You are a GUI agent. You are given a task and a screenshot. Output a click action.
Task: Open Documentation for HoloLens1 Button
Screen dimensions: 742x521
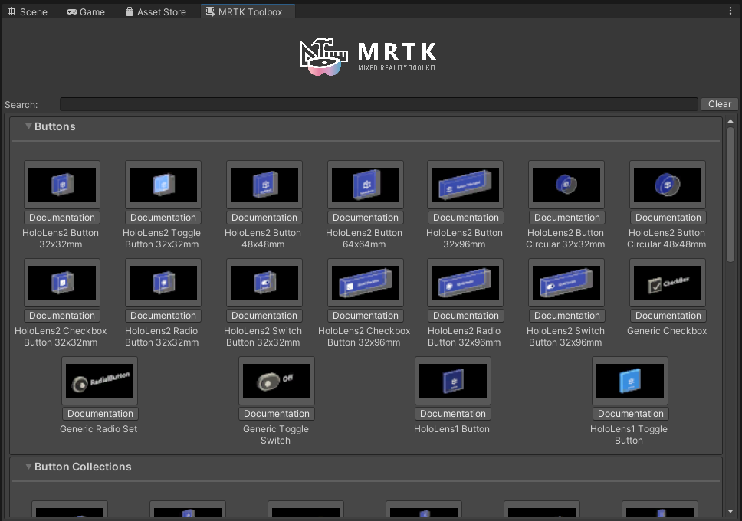coord(453,414)
